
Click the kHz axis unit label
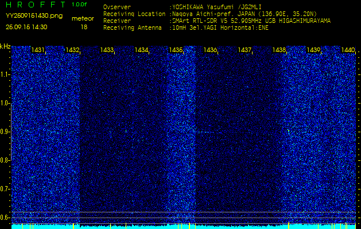pyautogui.click(x=5, y=46)
